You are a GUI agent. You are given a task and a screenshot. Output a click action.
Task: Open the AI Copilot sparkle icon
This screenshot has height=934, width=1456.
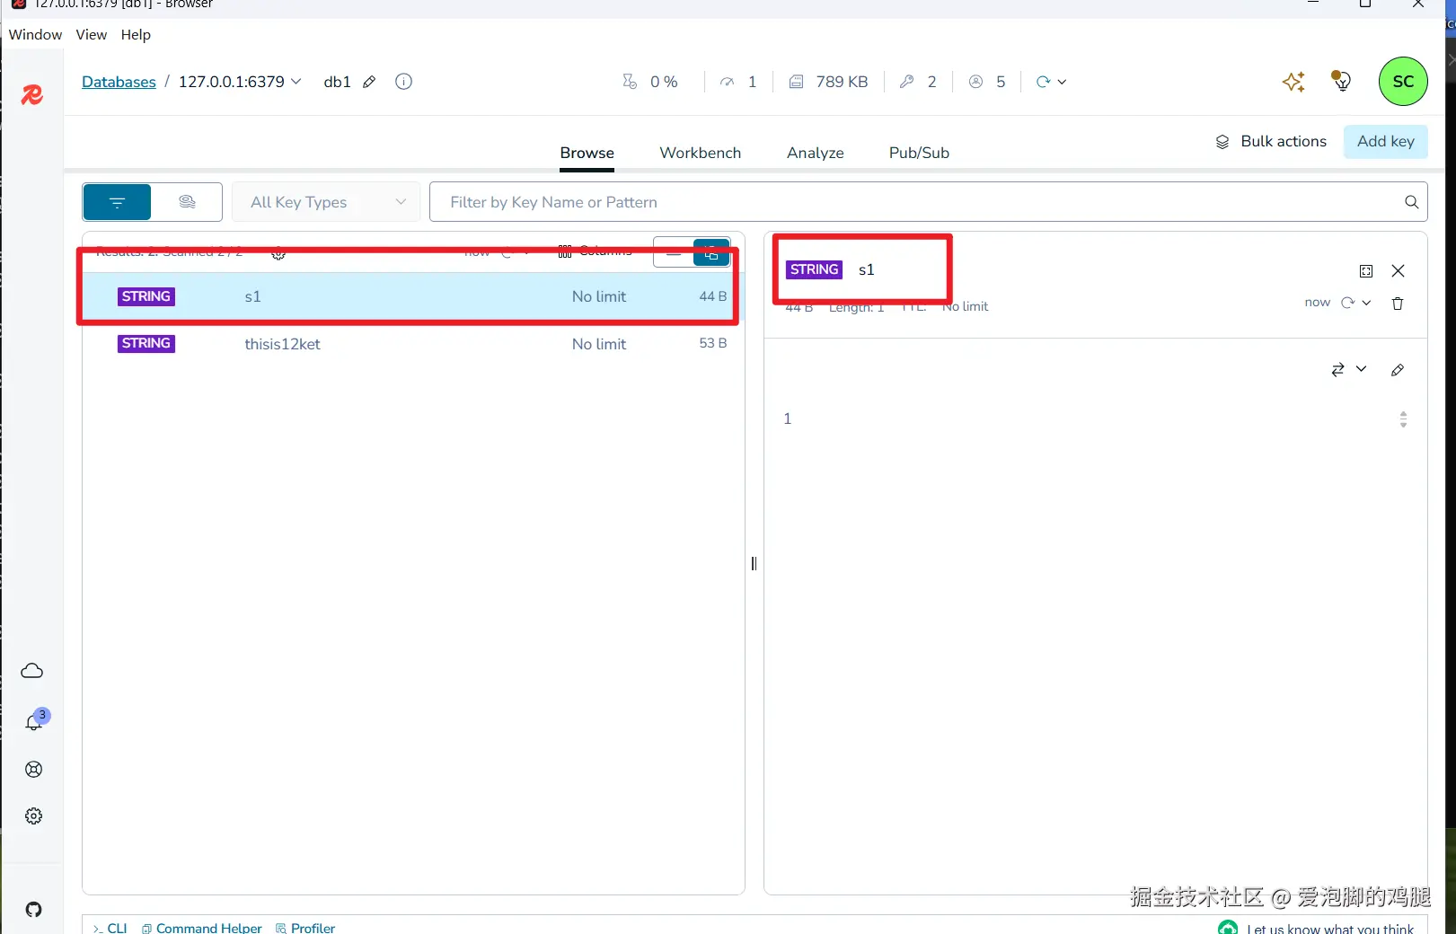1293,82
